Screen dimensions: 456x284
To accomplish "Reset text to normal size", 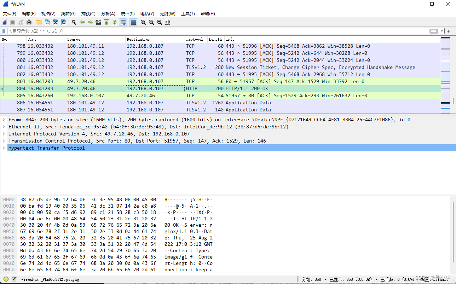I will tap(160, 22).
